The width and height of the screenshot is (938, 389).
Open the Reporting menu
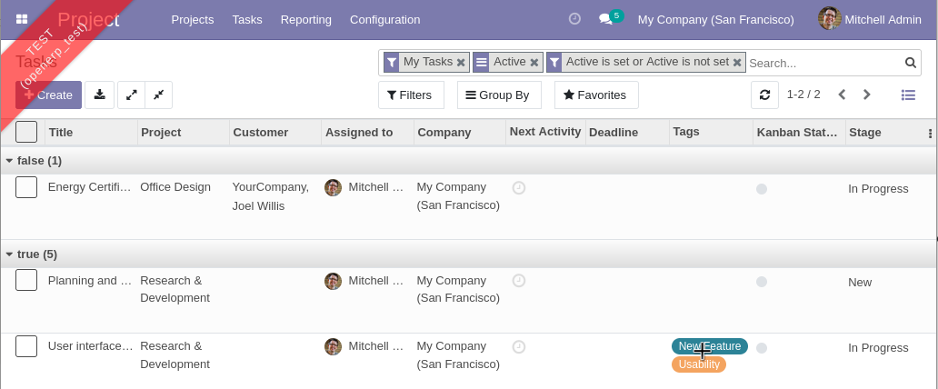(x=305, y=19)
